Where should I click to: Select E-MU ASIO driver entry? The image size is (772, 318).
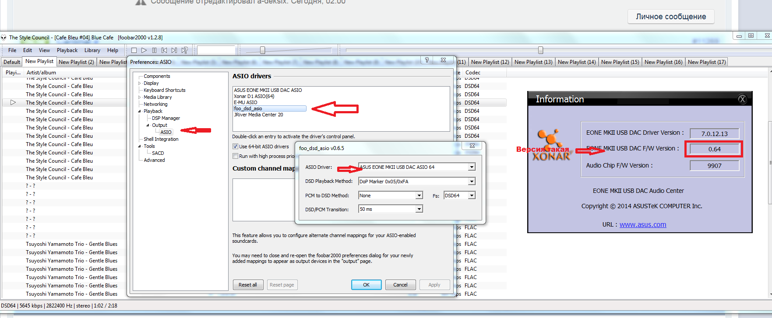tap(246, 102)
